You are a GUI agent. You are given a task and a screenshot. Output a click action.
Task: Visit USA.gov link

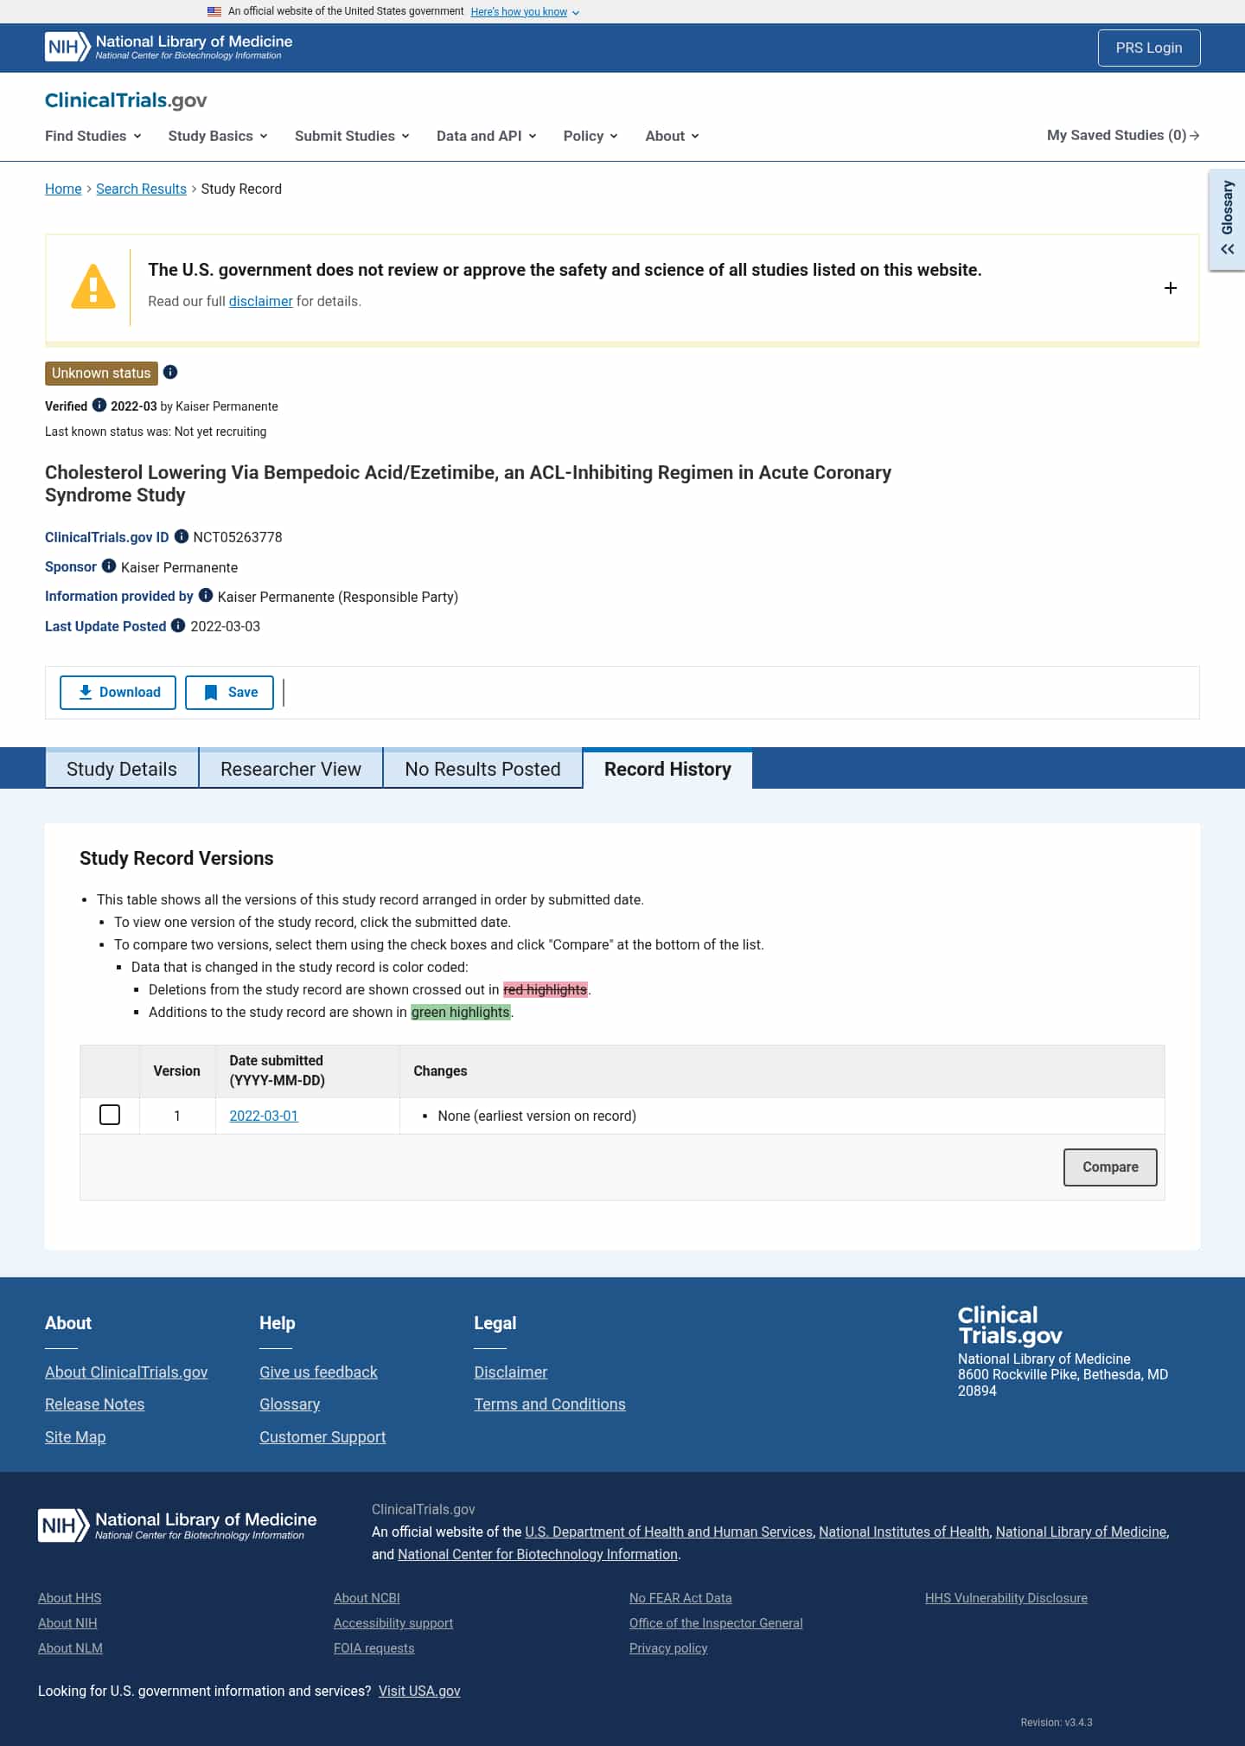coord(419,1691)
